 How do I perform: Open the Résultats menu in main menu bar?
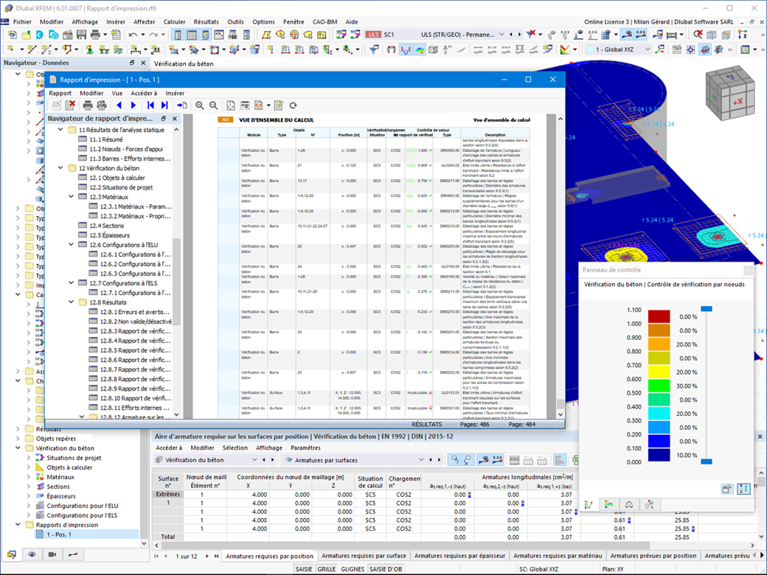(206, 22)
